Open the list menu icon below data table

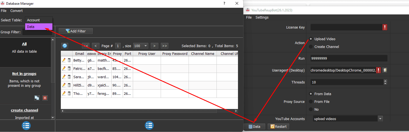pyautogui.click(x=149, y=126)
